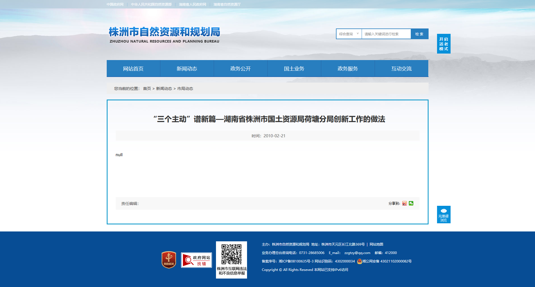Screen dimensions: 535x287
Task: Click the police badge filing icon
Action: [359, 261]
